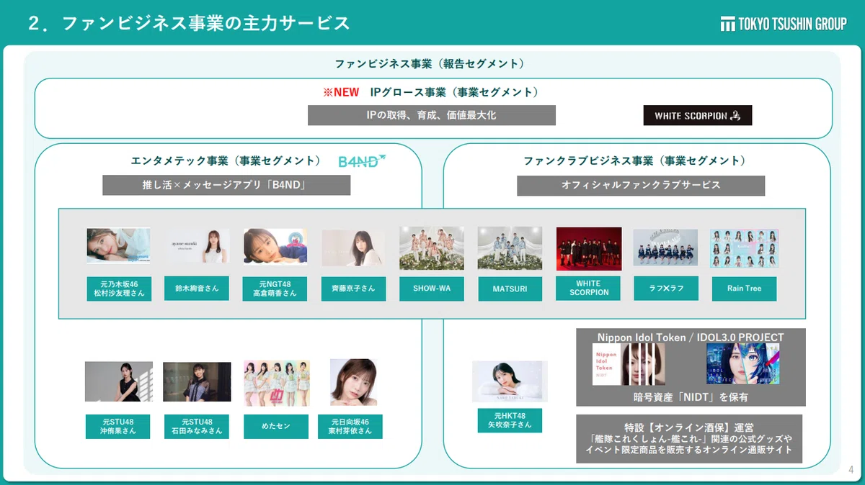Open the Rain Tree member grid photo

745,248
